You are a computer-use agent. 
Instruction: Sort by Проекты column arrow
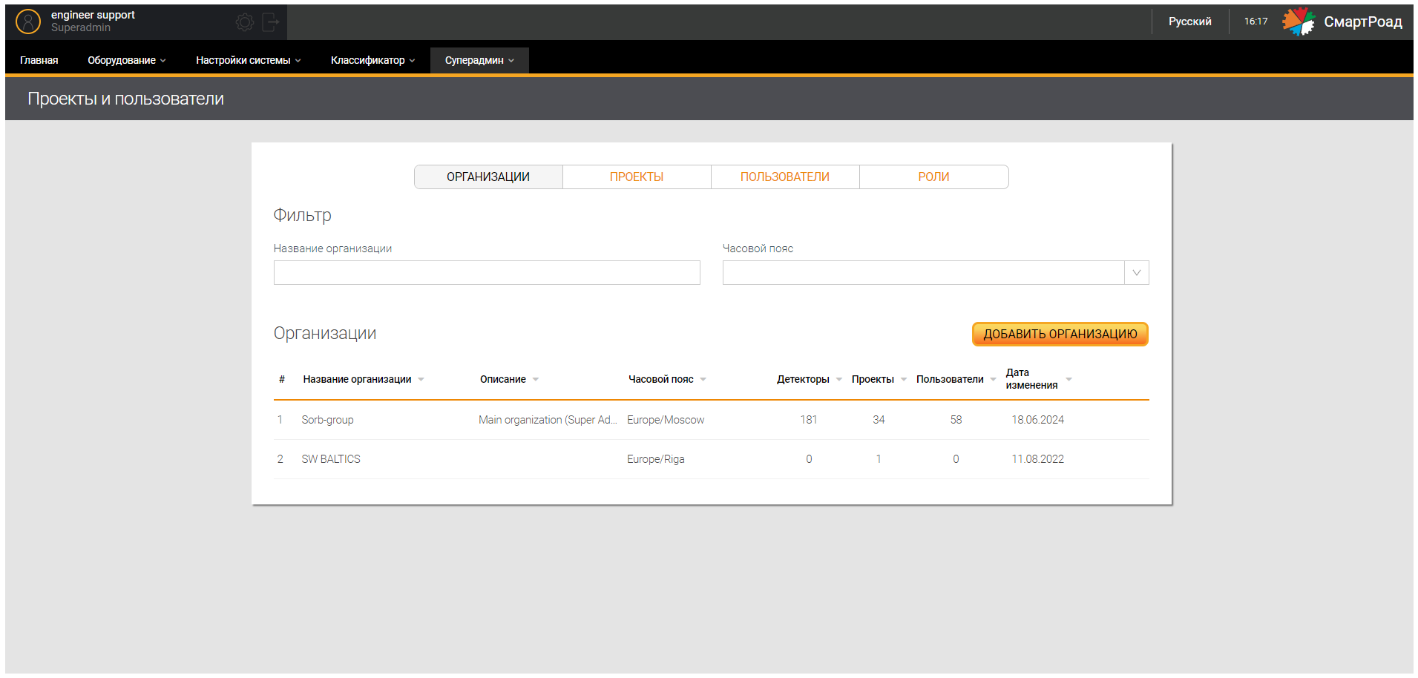[x=904, y=379]
